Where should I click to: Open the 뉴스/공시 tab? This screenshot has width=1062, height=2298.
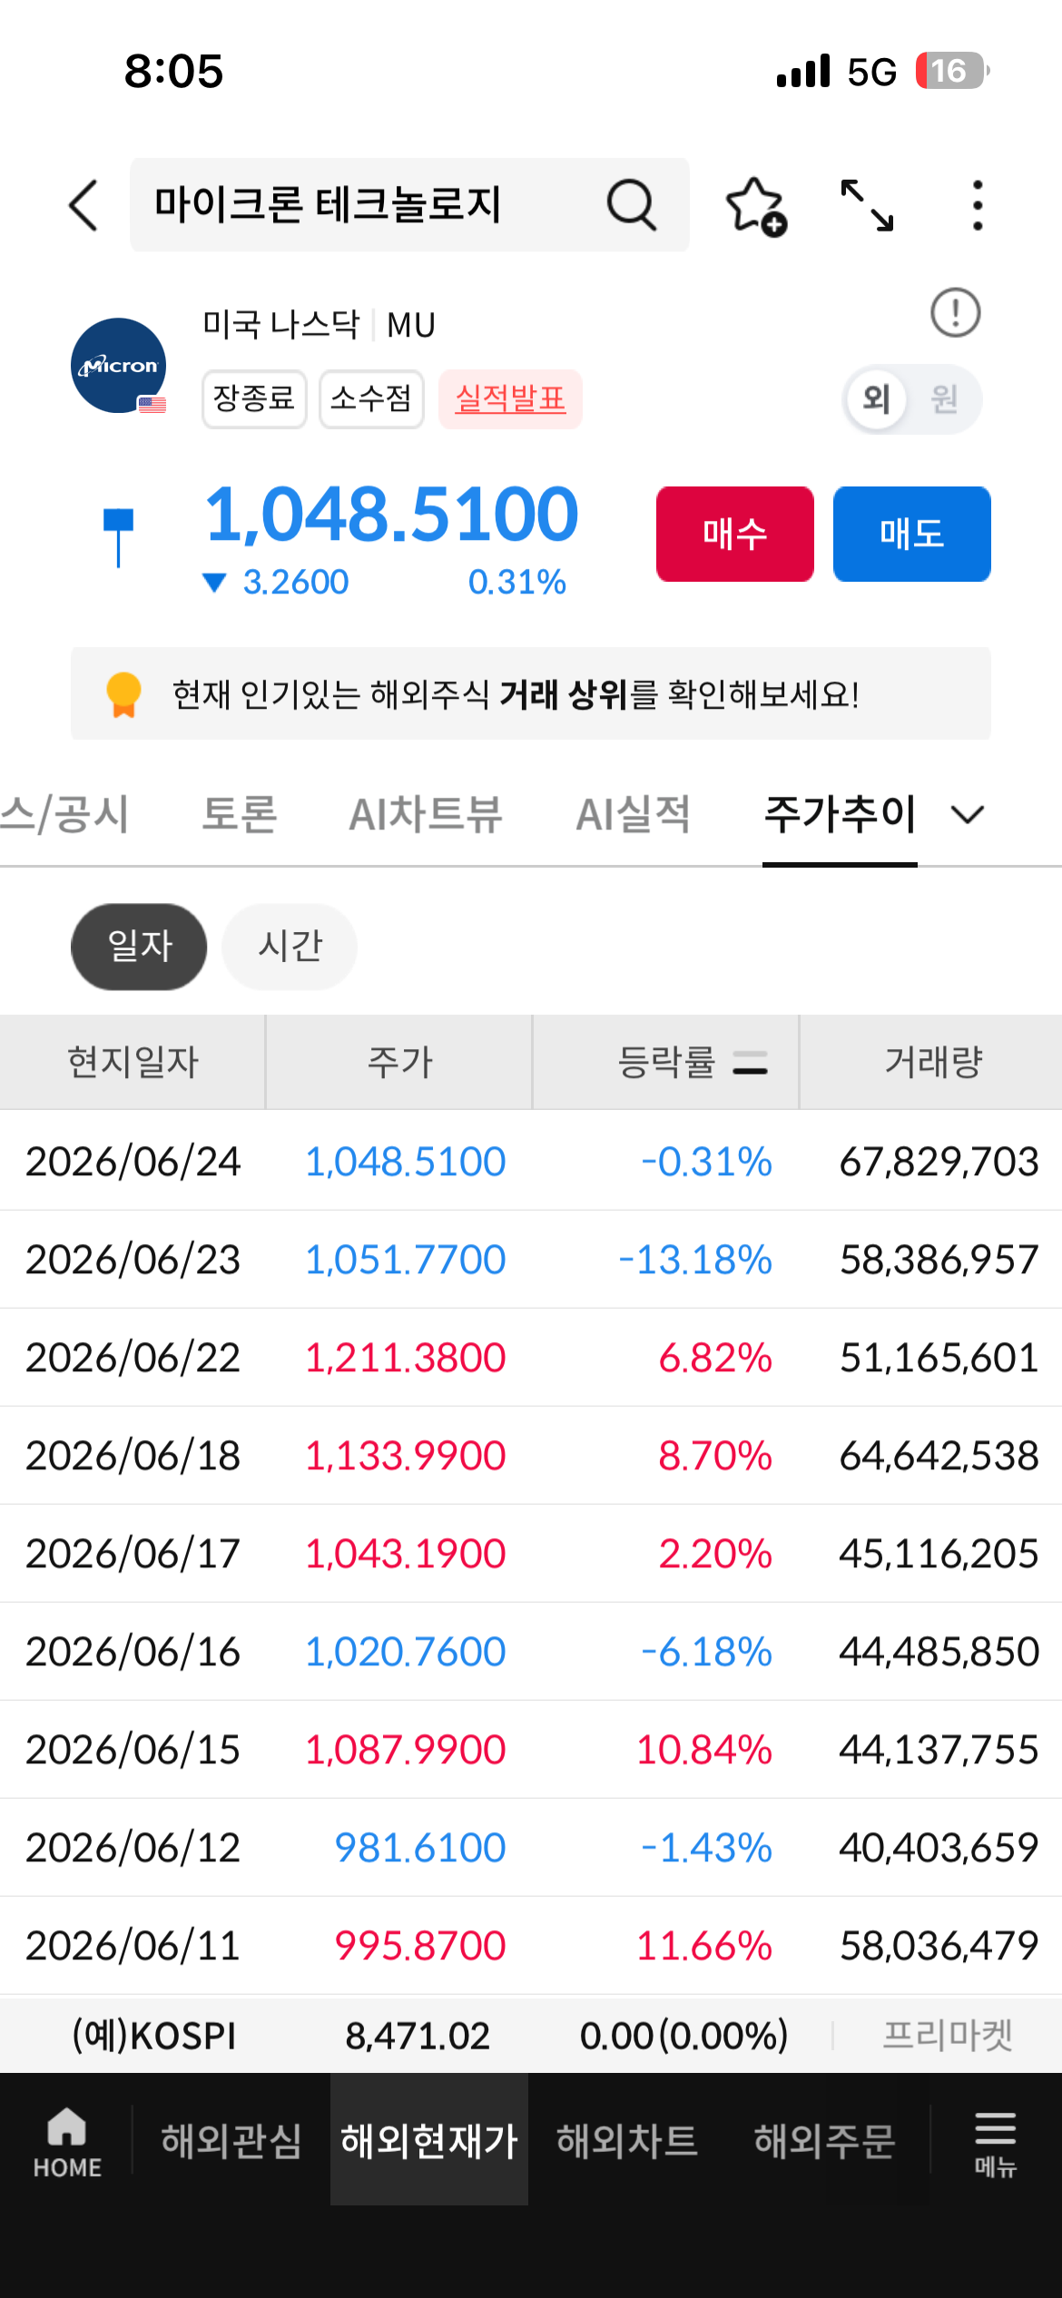coord(64,814)
